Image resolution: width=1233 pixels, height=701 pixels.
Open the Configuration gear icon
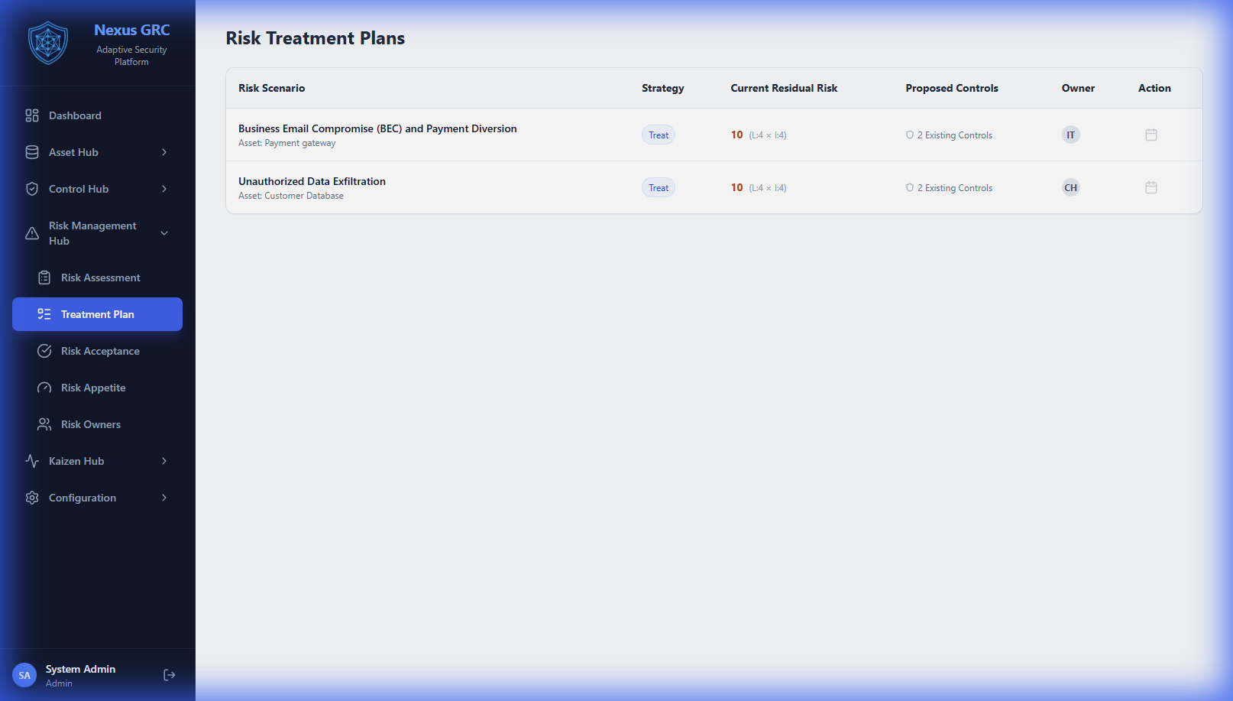tap(31, 498)
